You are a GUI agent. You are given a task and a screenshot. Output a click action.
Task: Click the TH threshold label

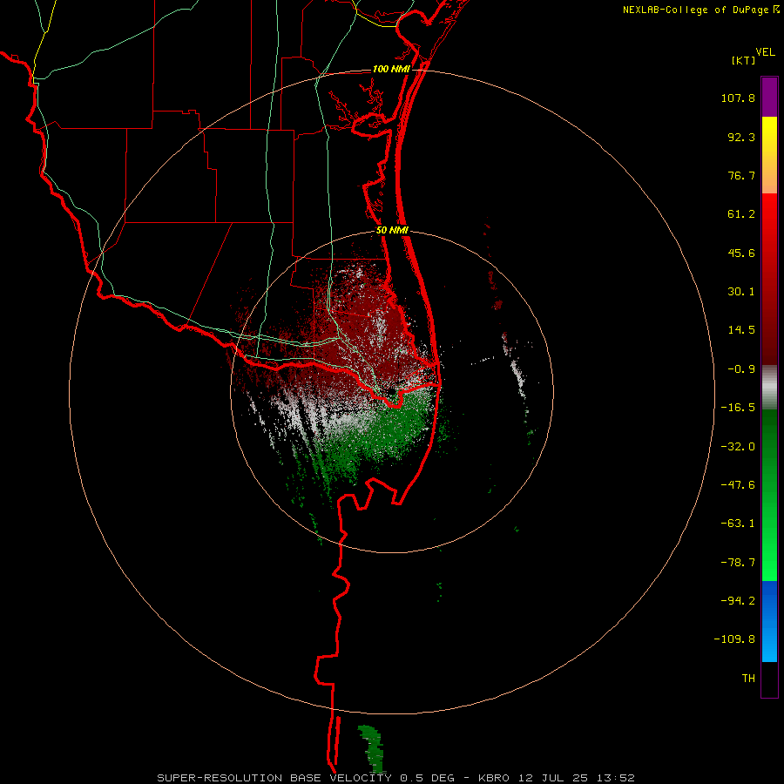pyautogui.click(x=748, y=679)
